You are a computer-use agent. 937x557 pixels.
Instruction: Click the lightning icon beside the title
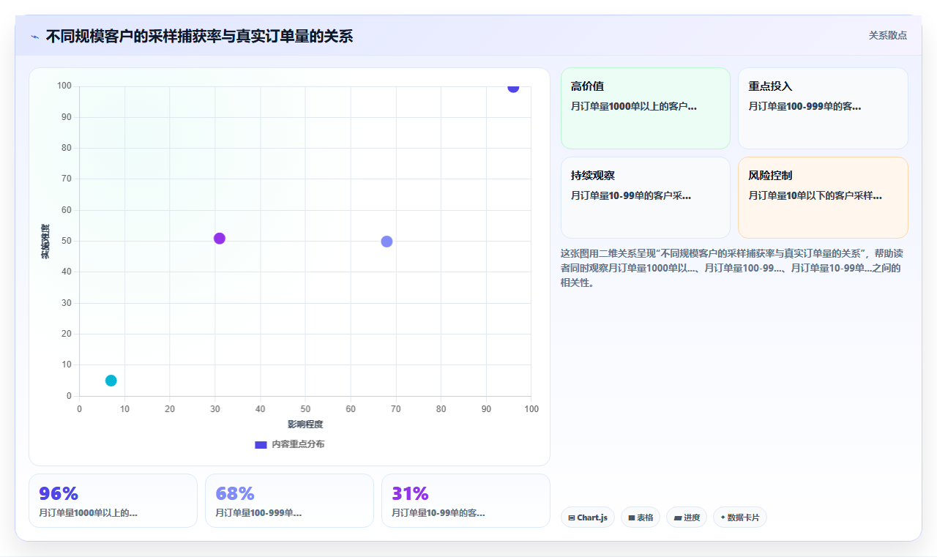pos(35,37)
